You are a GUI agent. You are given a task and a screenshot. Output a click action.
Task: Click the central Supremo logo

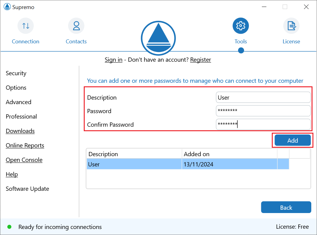pyautogui.click(x=158, y=38)
